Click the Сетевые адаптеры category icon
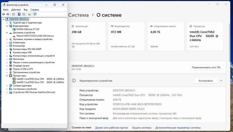The height and width of the screenshot is (132, 233). [x=10, y=86]
